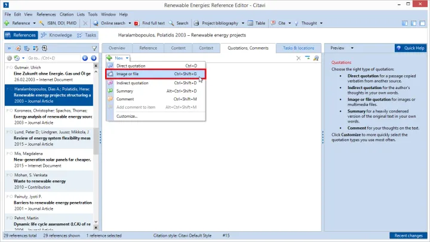
Task: Open the Reference dropdown arrow in toolbar
Action: click(34, 23)
